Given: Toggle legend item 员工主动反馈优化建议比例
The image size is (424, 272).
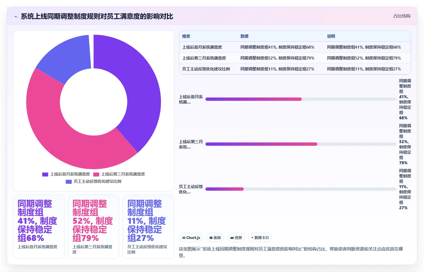Looking at the screenshot, I should [x=93, y=181].
